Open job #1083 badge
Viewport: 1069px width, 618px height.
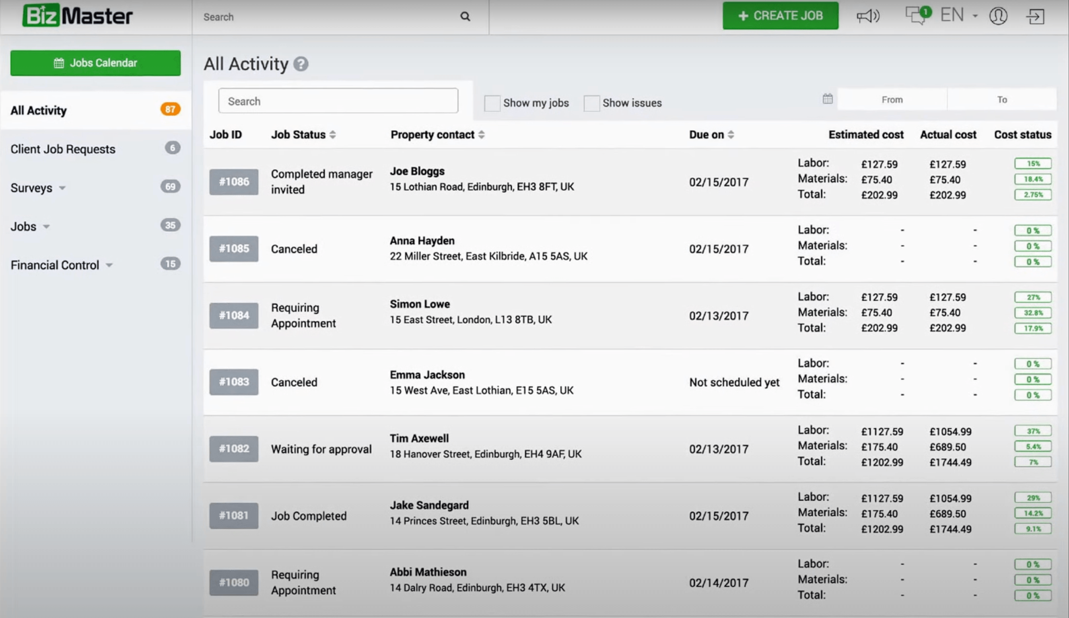click(234, 382)
